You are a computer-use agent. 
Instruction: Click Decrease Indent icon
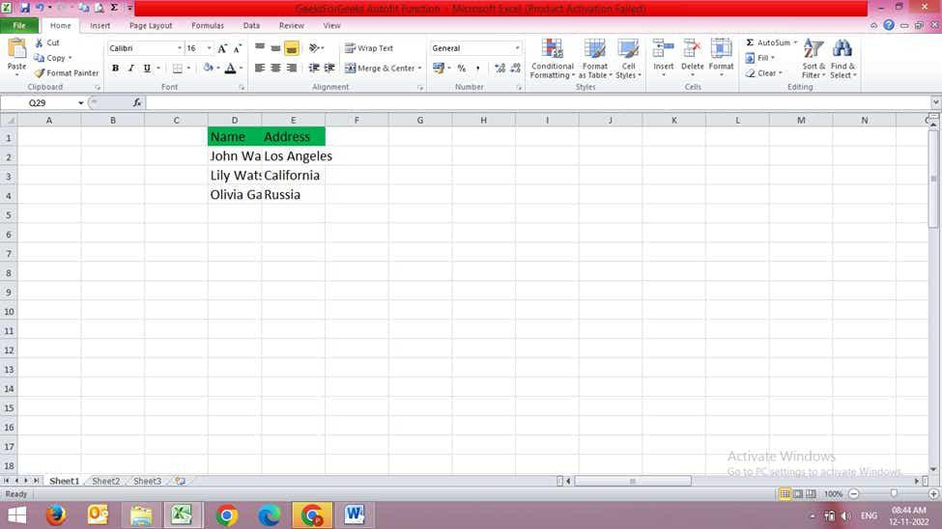pyautogui.click(x=314, y=69)
